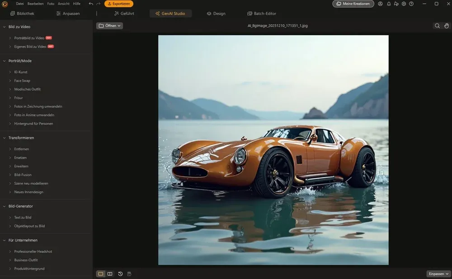Screen dimensions: 452x279
Task: Click the Exportieren button
Action: pyautogui.click(x=118, y=4)
